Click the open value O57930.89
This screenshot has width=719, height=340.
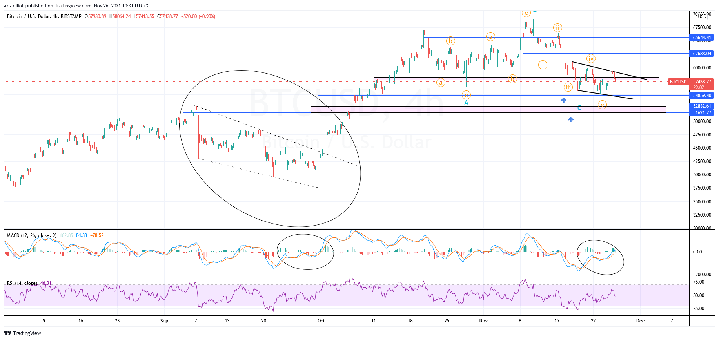[x=95, y=16]
